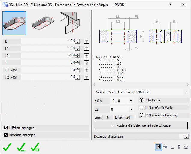Select the t2 Nuttiefe für Bohrung option
191x154 pixels.
pyautogui.click(x=142, y=115)
